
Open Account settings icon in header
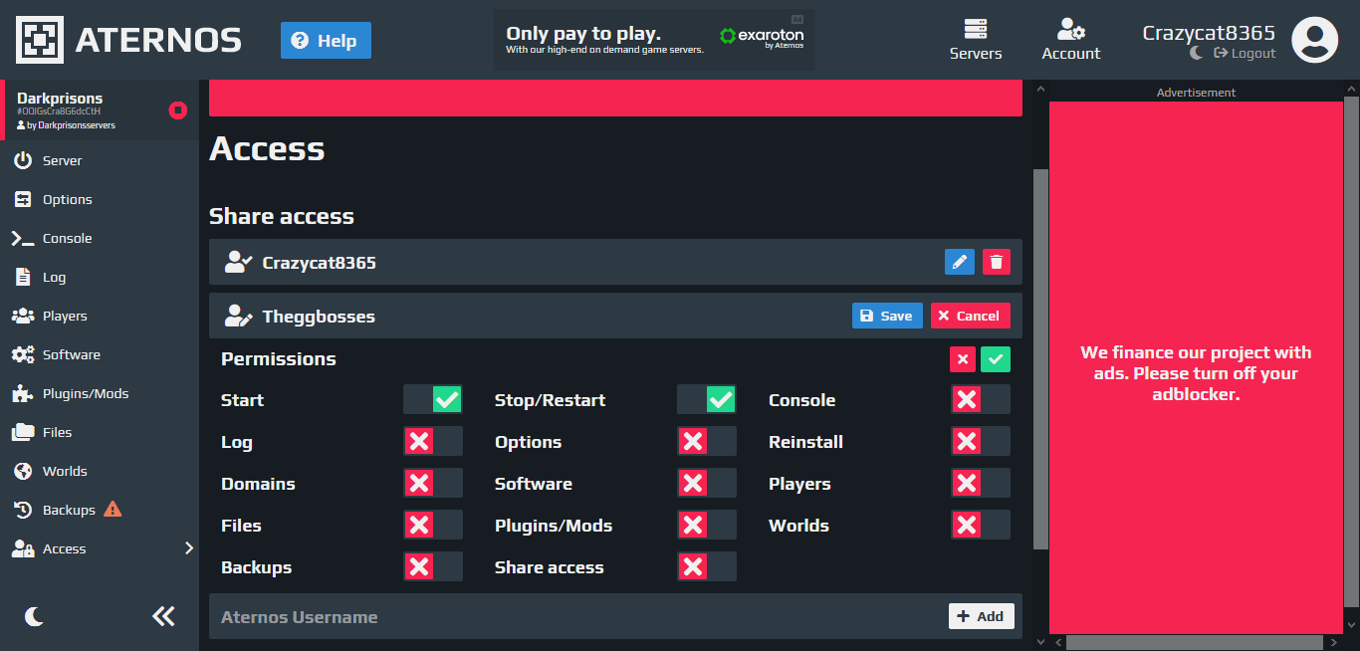click(x=1071, y=40)
